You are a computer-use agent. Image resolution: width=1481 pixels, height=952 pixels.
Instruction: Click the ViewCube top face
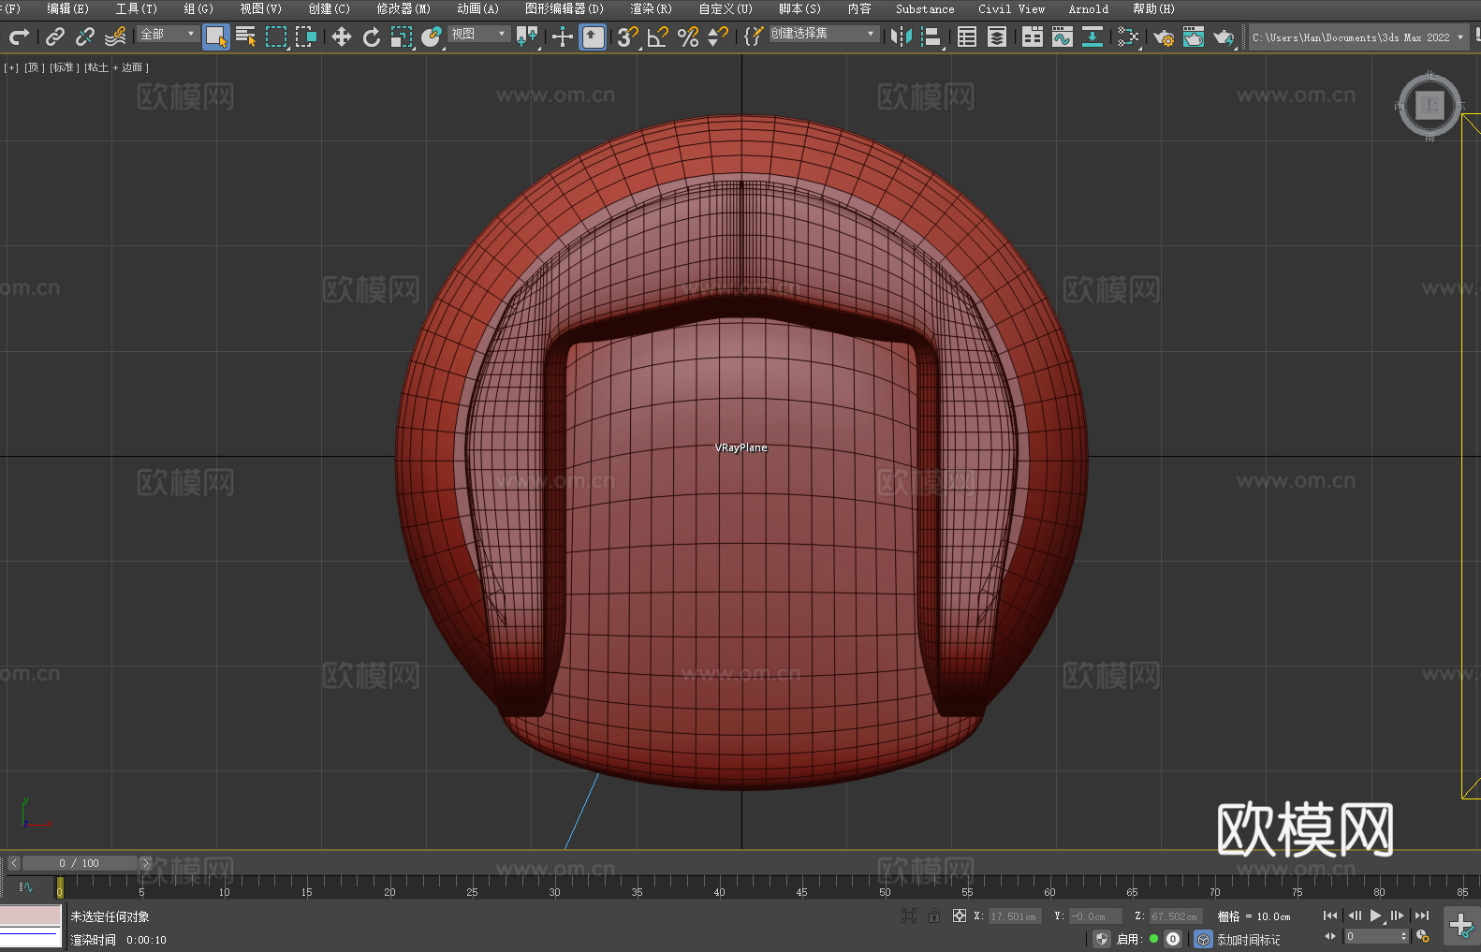pos(1430,105)
